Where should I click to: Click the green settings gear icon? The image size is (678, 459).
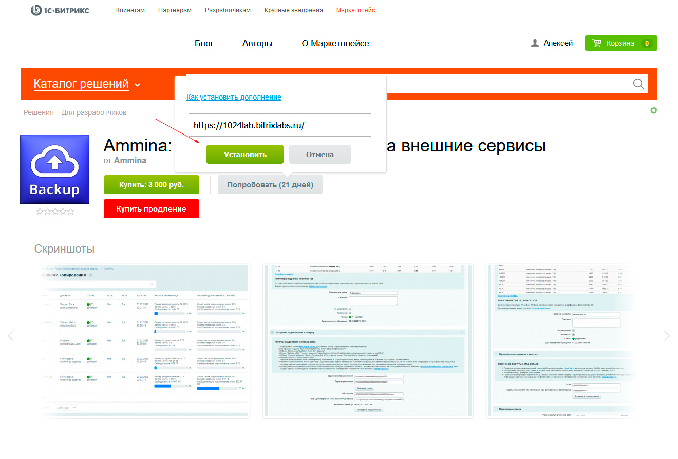(653, 110)
